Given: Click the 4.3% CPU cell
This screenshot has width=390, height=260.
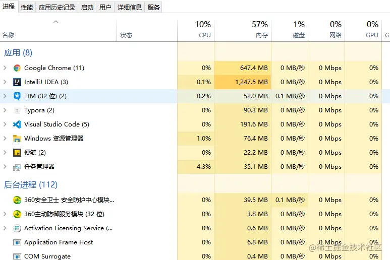Looking at the screenshot, I should tap(196, 167).
